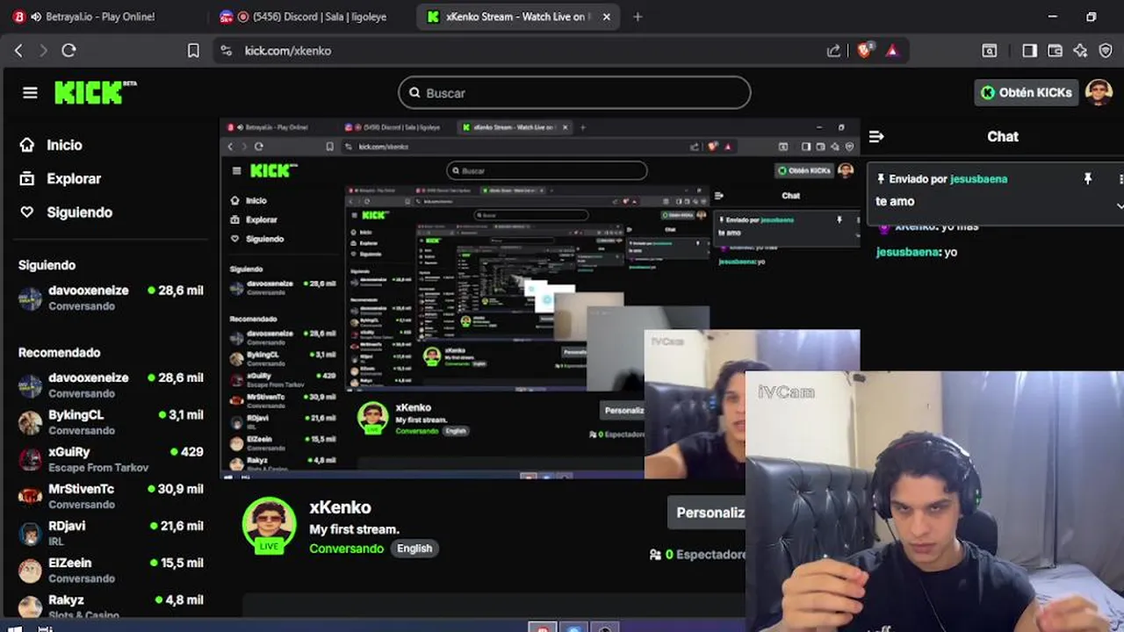Click the Obtén KICKs button
Viewport: 1124px width, 632px height.
pos(1027,92)
